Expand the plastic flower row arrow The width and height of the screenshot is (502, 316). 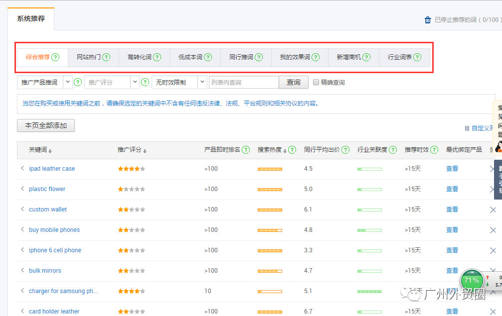[x=22, y=189]
